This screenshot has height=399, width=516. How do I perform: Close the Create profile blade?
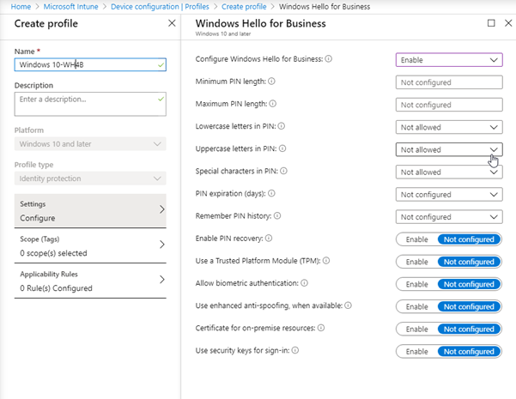coord(172,23)
